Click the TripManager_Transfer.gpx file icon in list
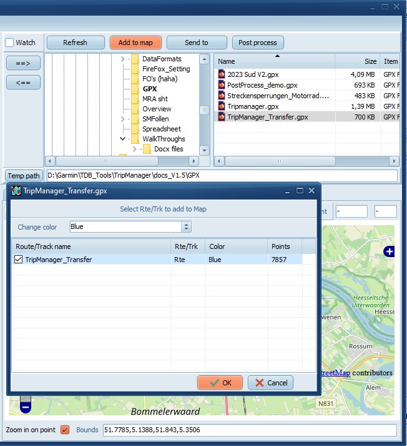This screenshot has height=446, width=407. pyautogui.click(x=222, y=117)
